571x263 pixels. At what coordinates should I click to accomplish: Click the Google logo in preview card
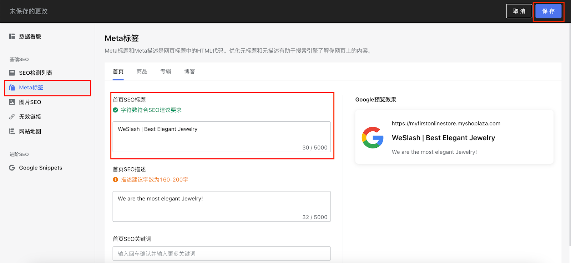(373, 138)
